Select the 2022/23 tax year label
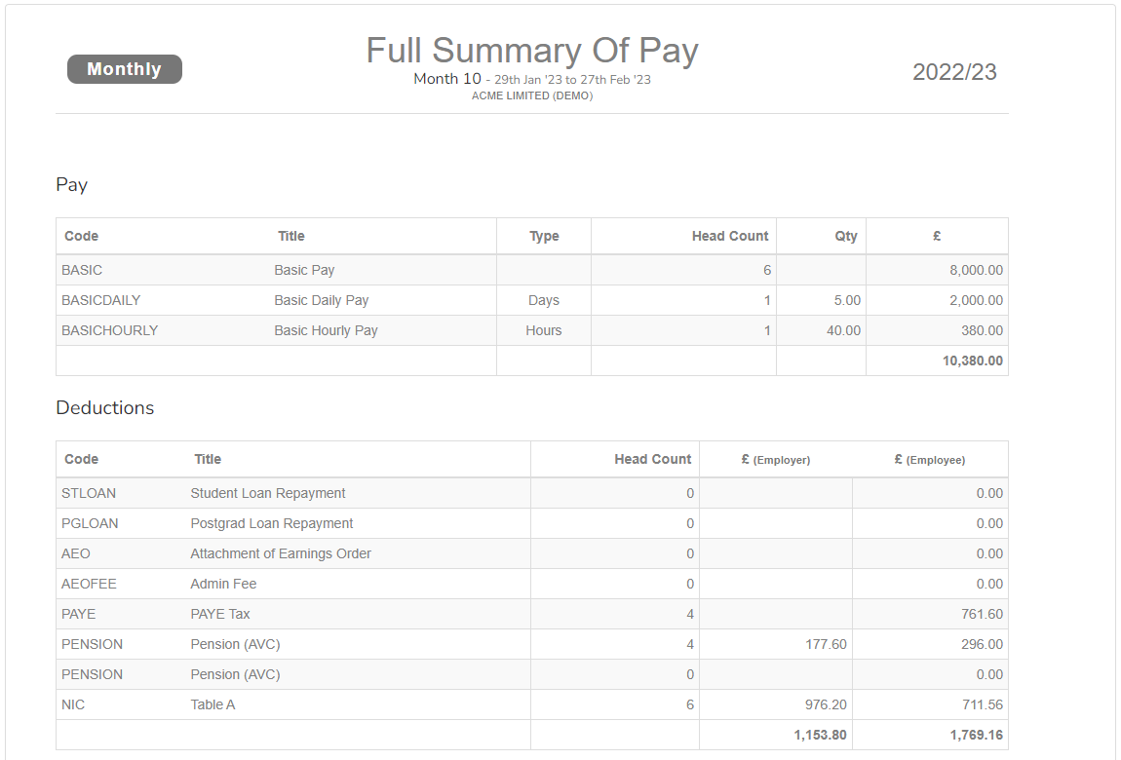Screen dimensions: 1121x760 point(953,72)
